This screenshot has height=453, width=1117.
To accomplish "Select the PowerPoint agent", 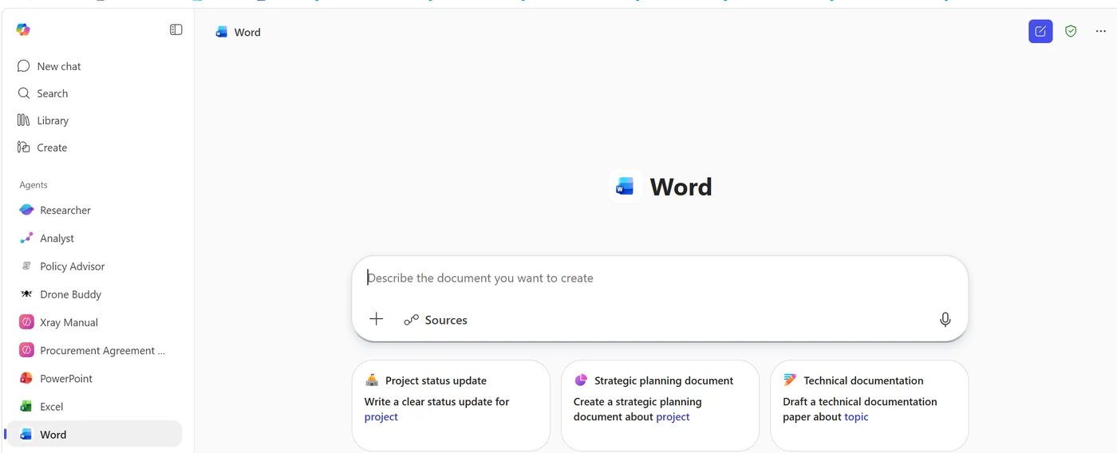I will tap(94, 378).
